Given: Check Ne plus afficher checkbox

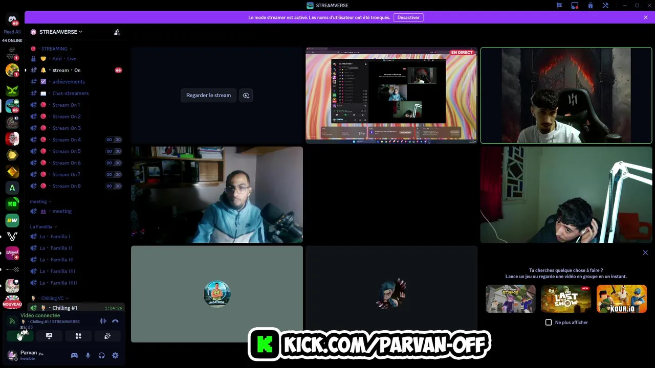Looking at the screenshot, I should pyautogui.click(x=549, y=323).
